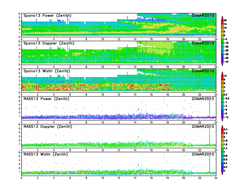
Task: Click the 20MAR2010 date in Spano13 Width panel
Action: click(203, 71)
